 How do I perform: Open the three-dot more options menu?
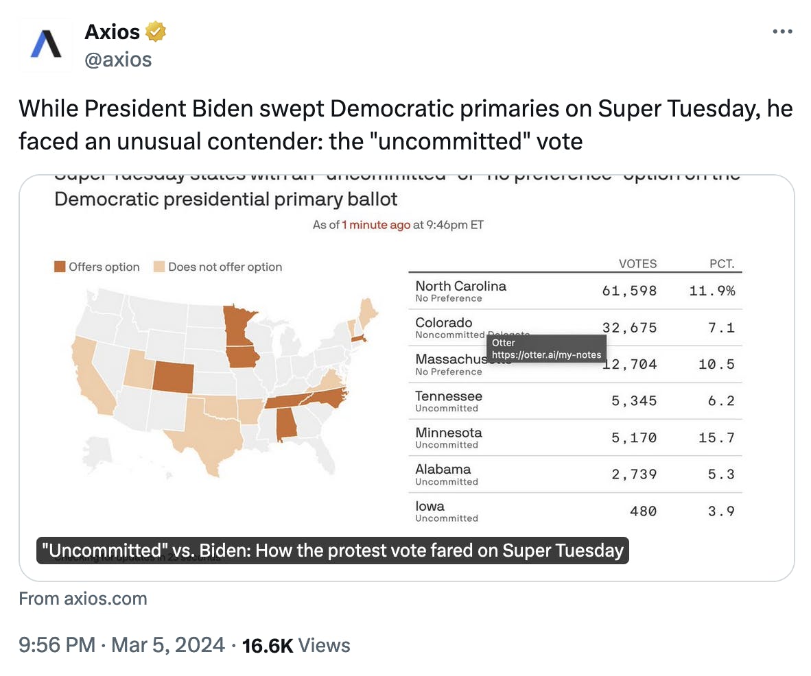[x=782, y=32]
